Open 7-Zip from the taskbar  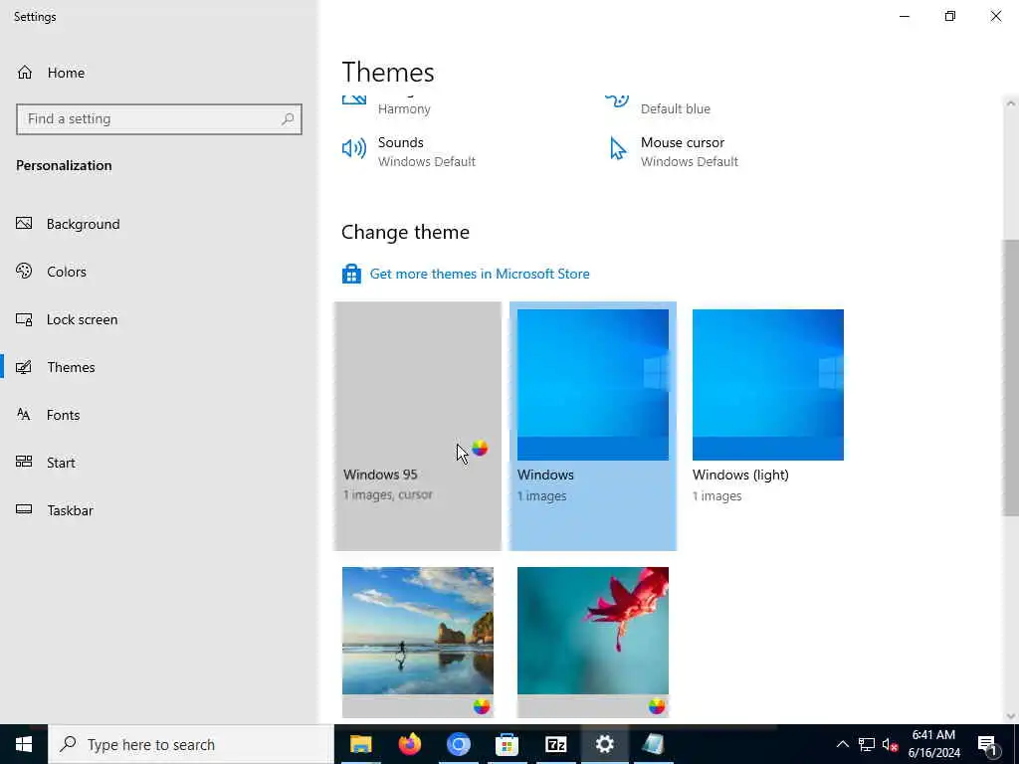click(555, 744)
